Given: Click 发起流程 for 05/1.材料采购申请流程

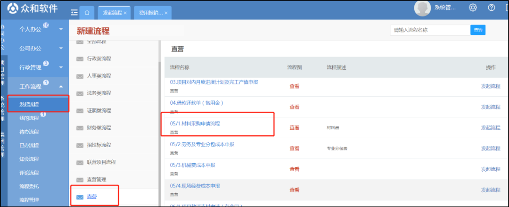Looking at the screenshot, I should click(x=491, y=128).
